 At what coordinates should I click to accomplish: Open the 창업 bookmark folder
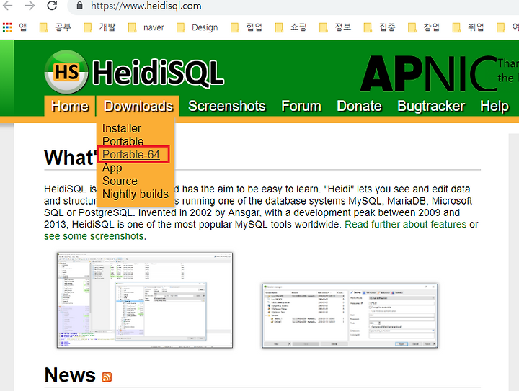[424, 27]
